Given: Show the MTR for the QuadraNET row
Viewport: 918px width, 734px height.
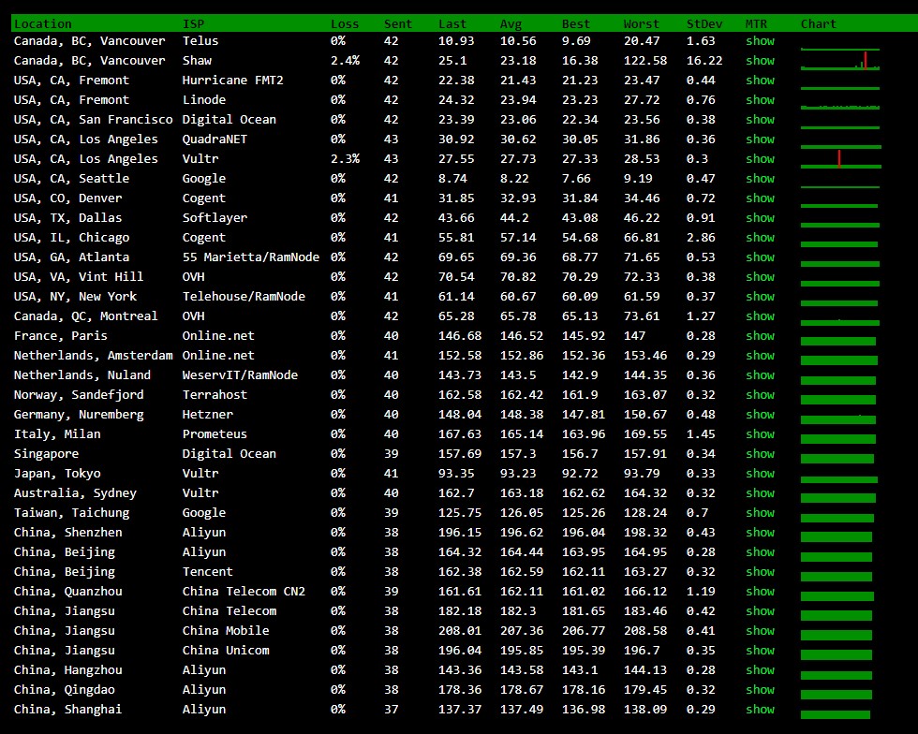Looking at the screenshot, I should coord(760,139).
